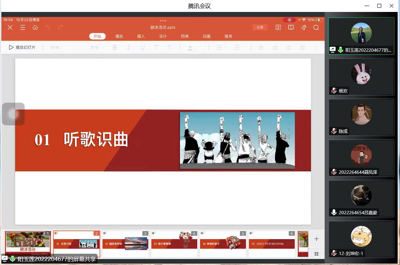Select slide 2 thumbnail 听歌识曲

pyautogui.click(x=77, y=244)
